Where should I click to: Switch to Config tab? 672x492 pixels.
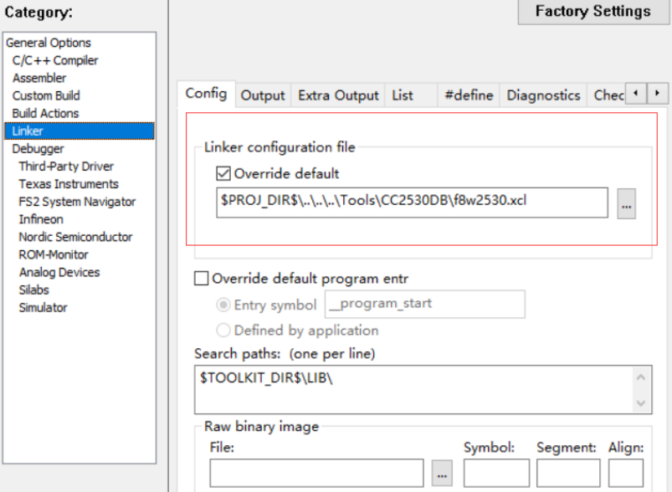(206, 94)
